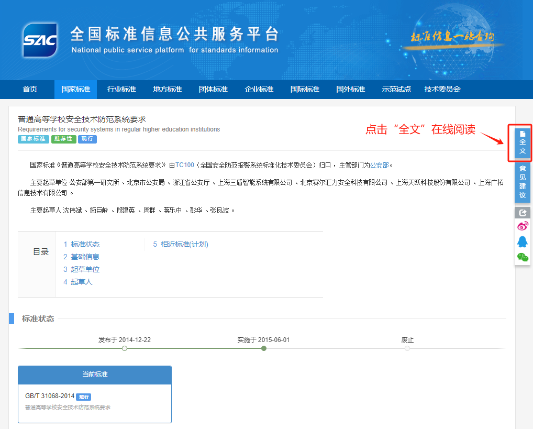Open 意见建议 feedback side button
533x429 pixels.
pyautogui.click(x=522, y=182)
